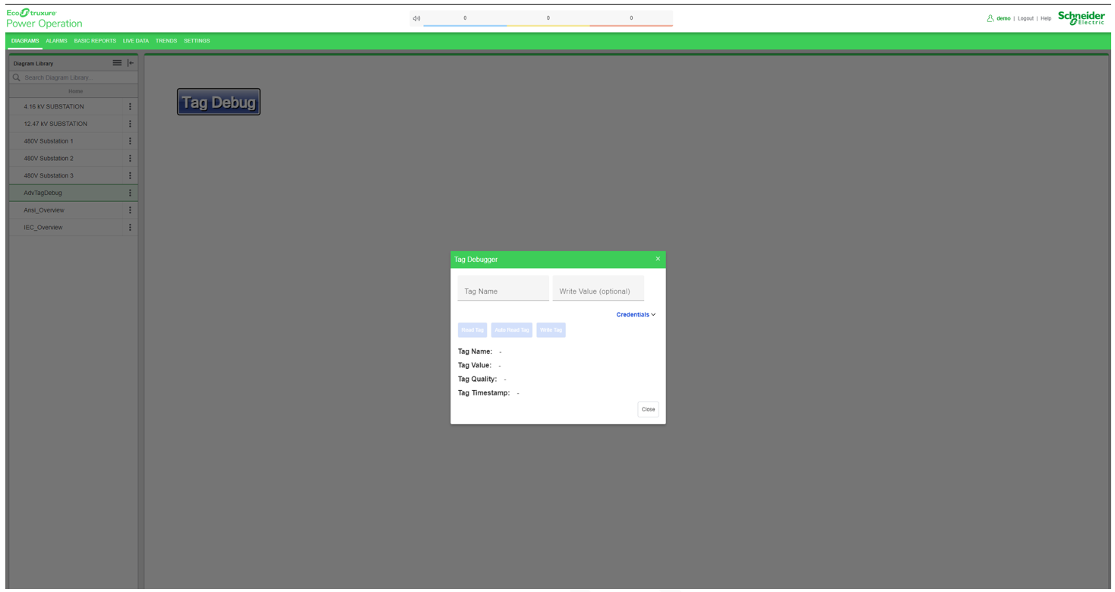Click the EcoStruxure Power Operation logo
The image size is (1115, 592).
44,18
